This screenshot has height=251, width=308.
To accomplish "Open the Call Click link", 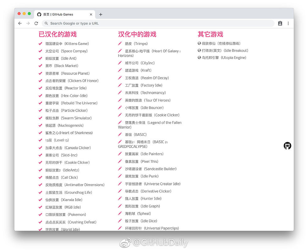I will tap(62, 177).
